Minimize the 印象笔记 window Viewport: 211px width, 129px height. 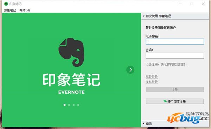[180, 4]
